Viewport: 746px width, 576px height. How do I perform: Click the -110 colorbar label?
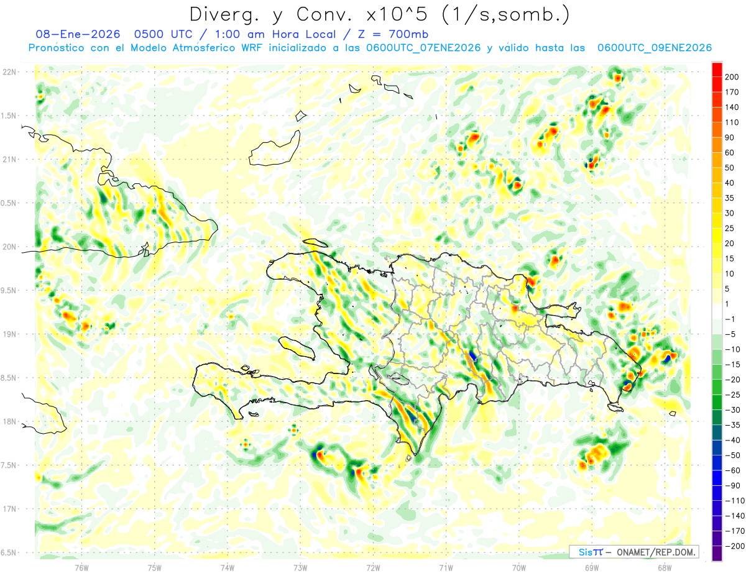[x=734, y=501]
